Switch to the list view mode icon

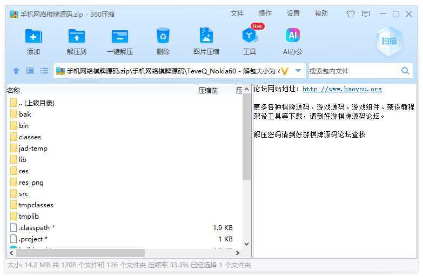tap(44, 71)
